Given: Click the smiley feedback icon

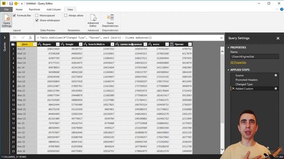Looking at the screenshot, I should pos(16,4).
